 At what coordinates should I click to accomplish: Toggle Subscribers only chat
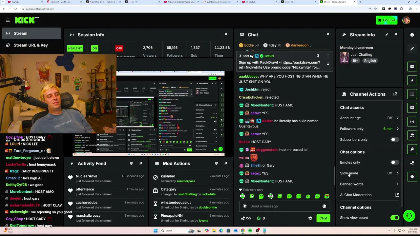tap(395, 140)
